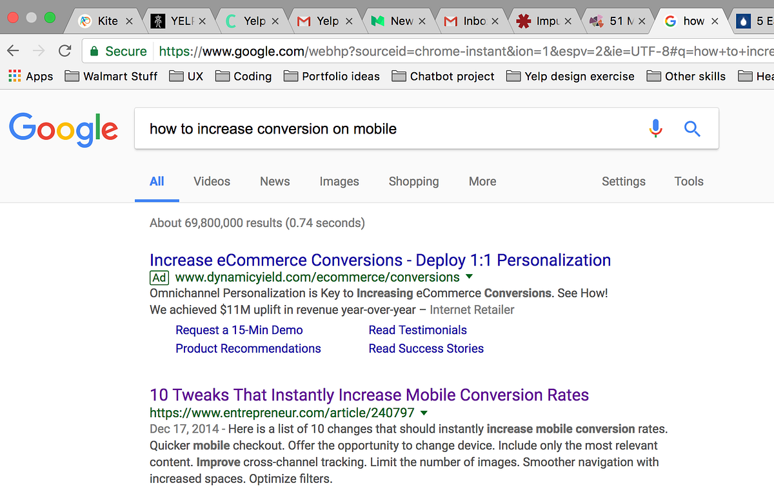The height and width of the screenshot is (492, 774).
Task: Click the Google logo
Action: tap(64, 130)
